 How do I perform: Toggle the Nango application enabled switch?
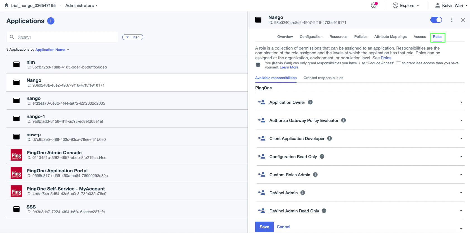click(436, 20)
